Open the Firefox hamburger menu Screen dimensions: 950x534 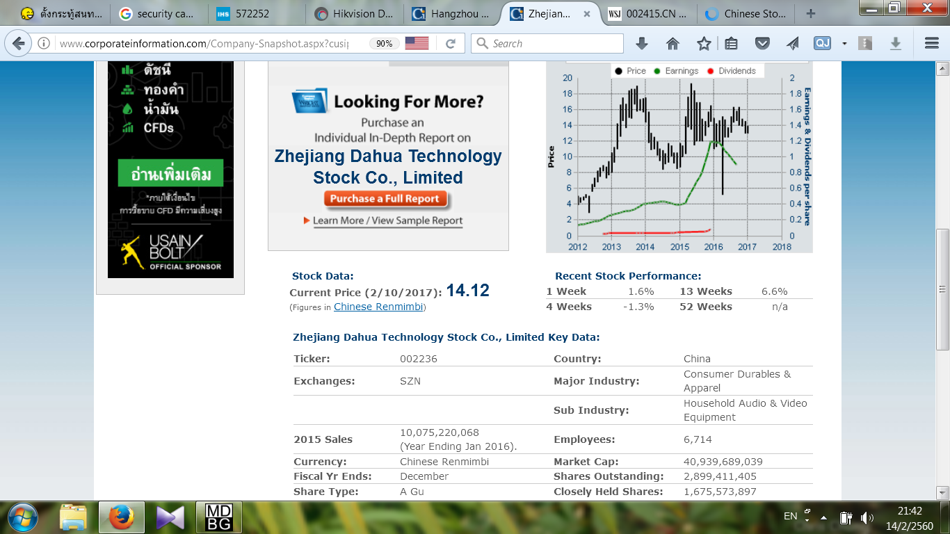tap(932, 43)
